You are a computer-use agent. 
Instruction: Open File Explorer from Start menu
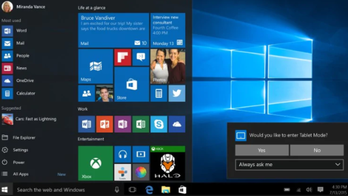[x=18, y=138]
